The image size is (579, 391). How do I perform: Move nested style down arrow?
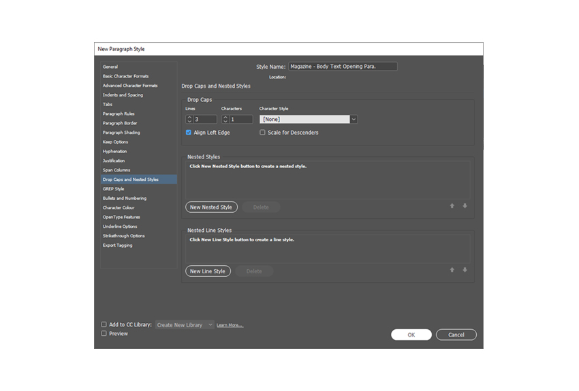(x=465, y=206)
